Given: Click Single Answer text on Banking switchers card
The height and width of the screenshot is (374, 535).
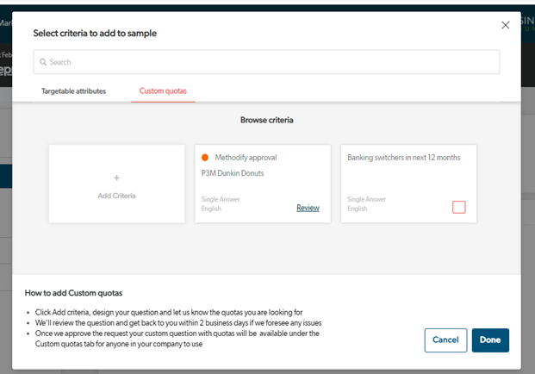Looking at the screenshot, I should coord(367,200).
